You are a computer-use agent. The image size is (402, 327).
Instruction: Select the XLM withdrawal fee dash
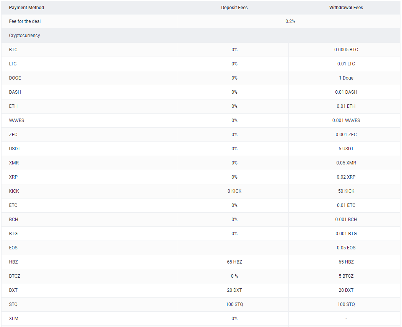346,319
